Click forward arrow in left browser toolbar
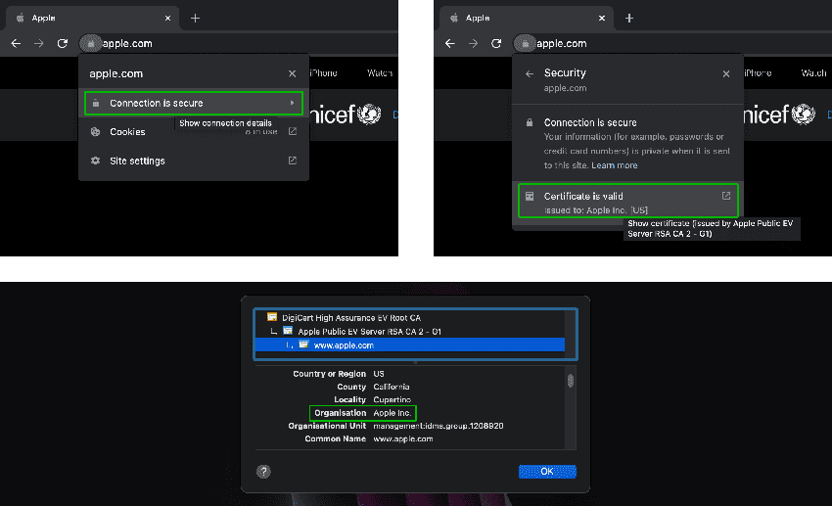The width and height of the screenshot is (832, 506). coord(39,43)
